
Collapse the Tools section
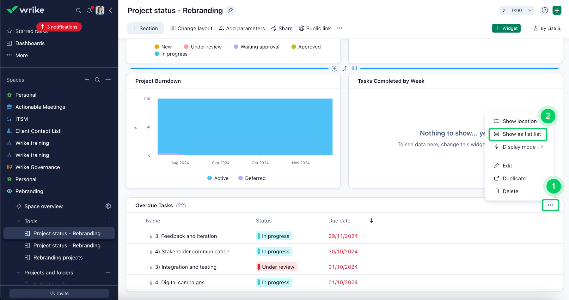pos(18,221)
